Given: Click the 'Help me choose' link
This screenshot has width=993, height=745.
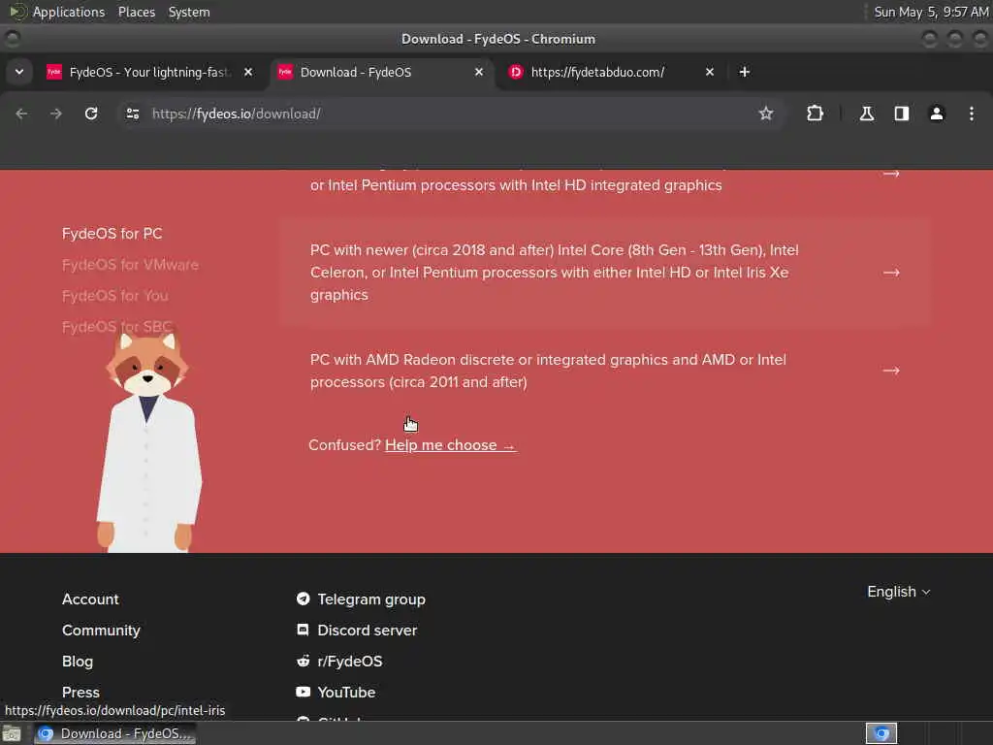Looking at the screenshot, I should click(x=450, y=444).
